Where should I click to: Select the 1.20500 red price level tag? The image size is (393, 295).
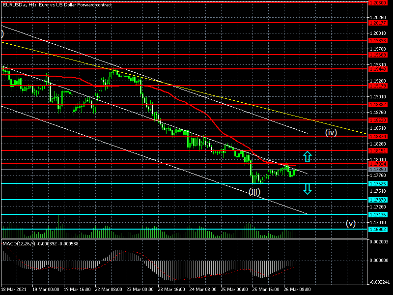[377, 2]
